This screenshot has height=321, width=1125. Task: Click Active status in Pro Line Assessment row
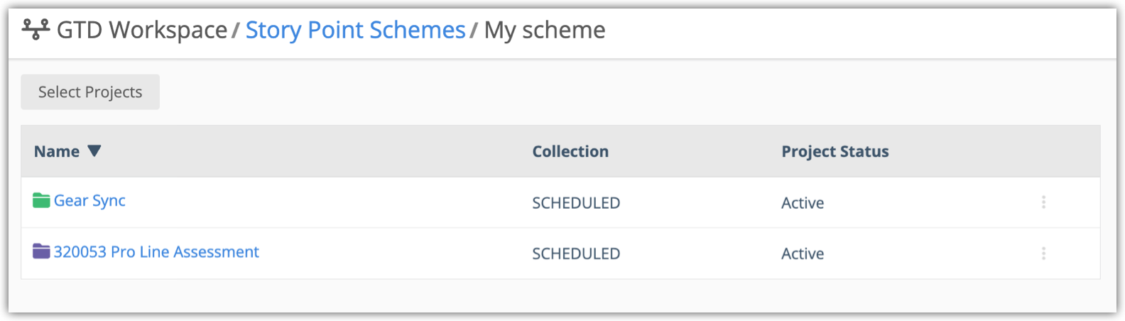click(803, 254)
